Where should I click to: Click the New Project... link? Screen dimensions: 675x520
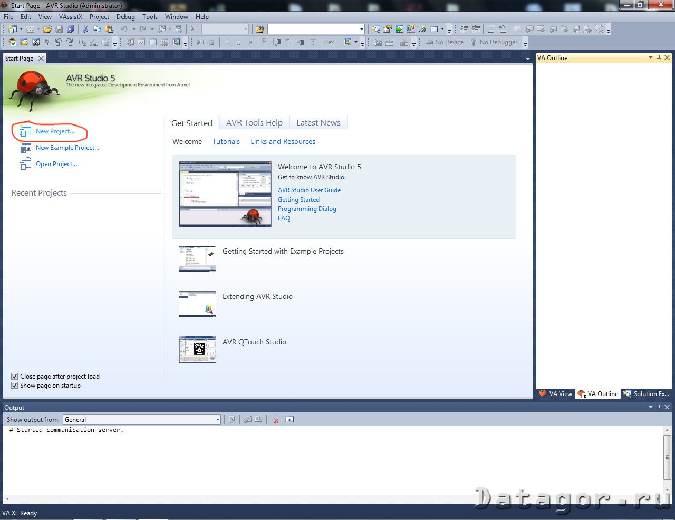pyautogui.click(x=55, y=131)
